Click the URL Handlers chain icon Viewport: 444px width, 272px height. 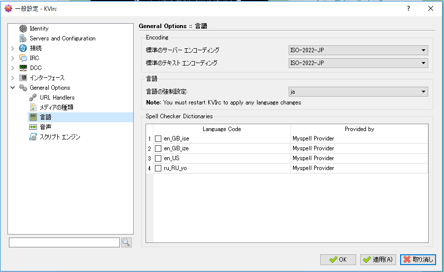click(33, 97)
